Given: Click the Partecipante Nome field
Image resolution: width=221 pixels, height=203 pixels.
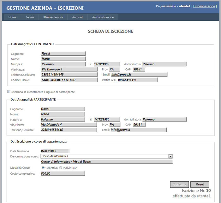Looking at the screenshot, I should pyautogui.click(x=63, y=114).
